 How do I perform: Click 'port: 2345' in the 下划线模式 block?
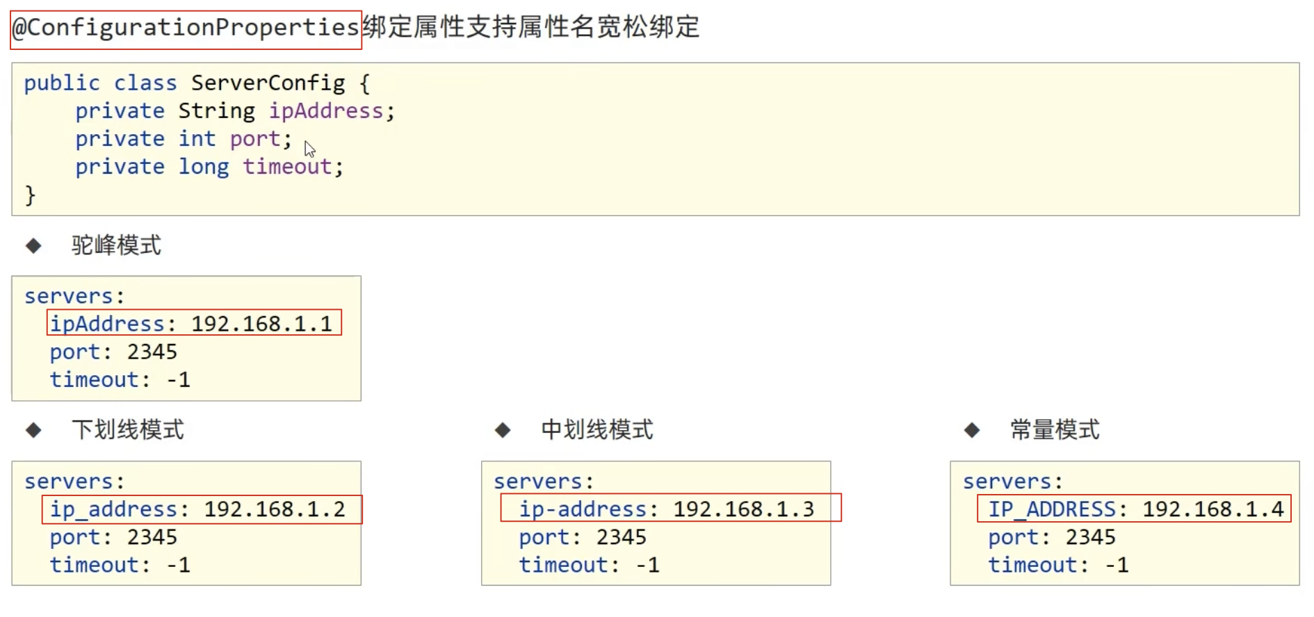[x=113, y=537]
